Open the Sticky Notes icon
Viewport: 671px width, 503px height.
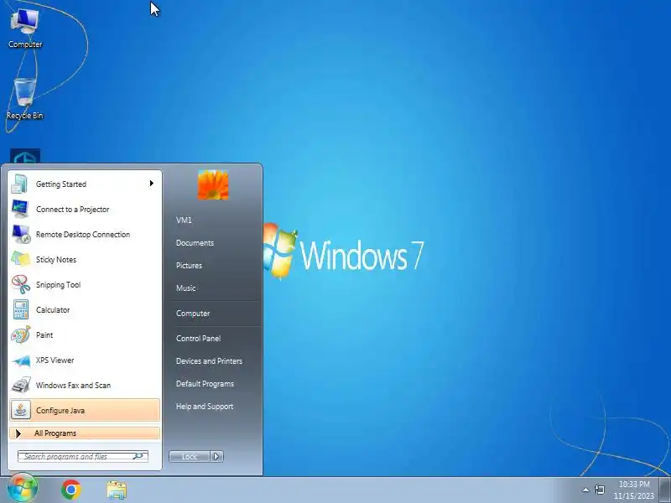click(x=20, y=260)
